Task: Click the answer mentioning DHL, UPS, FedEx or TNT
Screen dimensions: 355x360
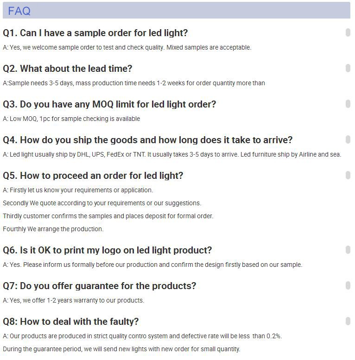Action: [x=171, y=154]
